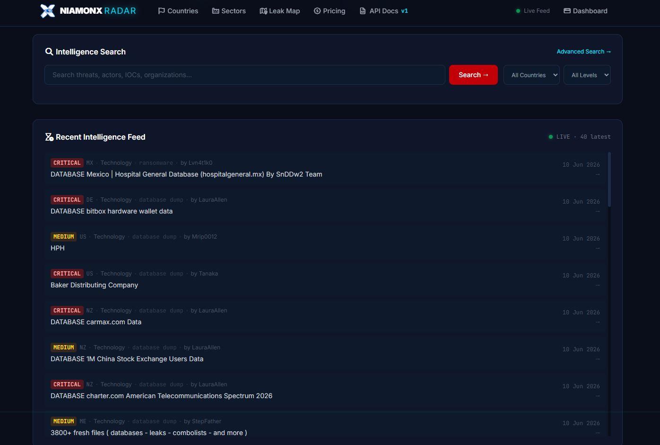Click the red Search button

(473, 75)
